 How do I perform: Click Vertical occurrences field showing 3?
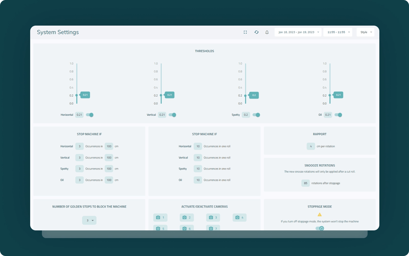coord(79,158)
